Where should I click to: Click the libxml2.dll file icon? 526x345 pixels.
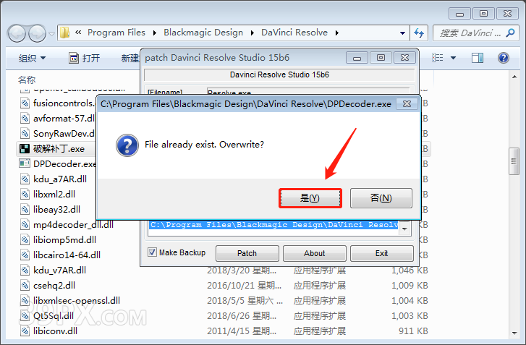(x=25, y=194)
